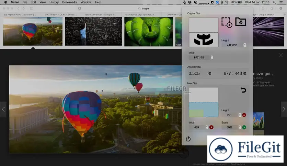Toggle the New Size Width lock
This screenshot has width=287, height=166.
click(211, 127)
